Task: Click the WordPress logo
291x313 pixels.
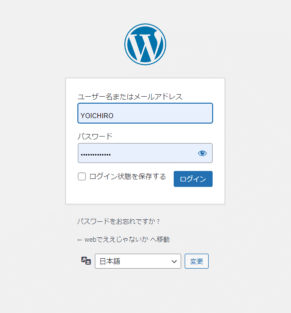Action: 145,44
